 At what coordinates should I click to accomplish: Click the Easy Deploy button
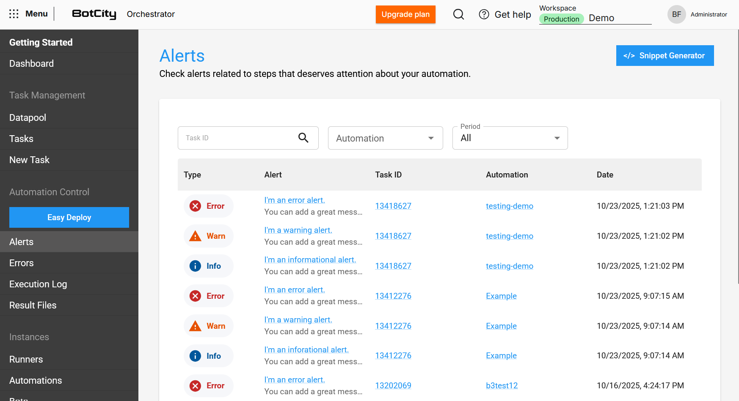(69, 217)
